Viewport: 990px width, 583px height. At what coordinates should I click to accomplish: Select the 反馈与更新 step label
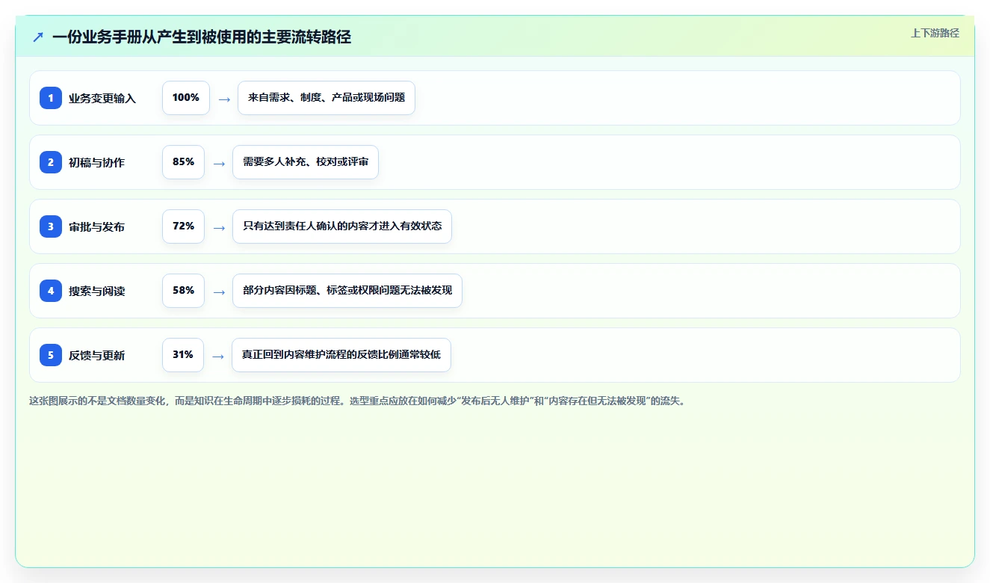click(96, 355)
